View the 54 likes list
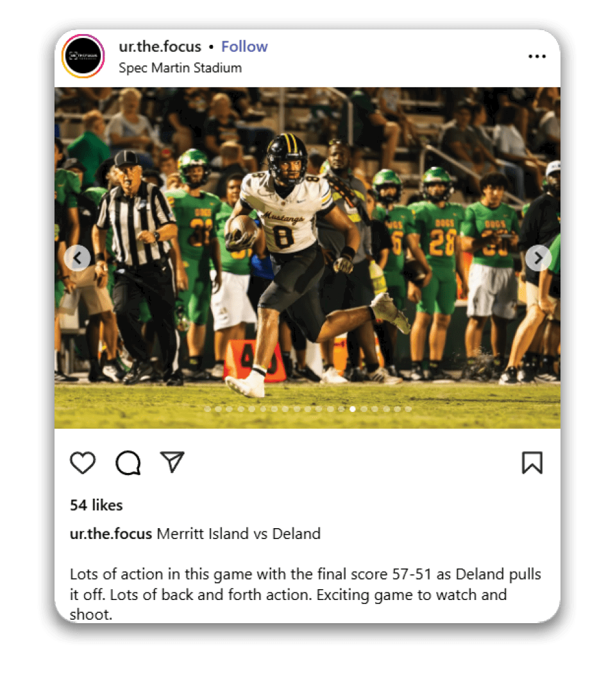The image size is (615, 686). [x=96, y=505]
